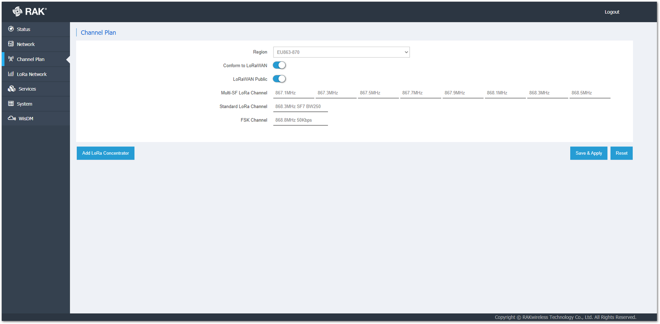The height and width of the screenshot is (324, 660).
Task: Click the RAK logo icon
Action: tap(17, 11)
